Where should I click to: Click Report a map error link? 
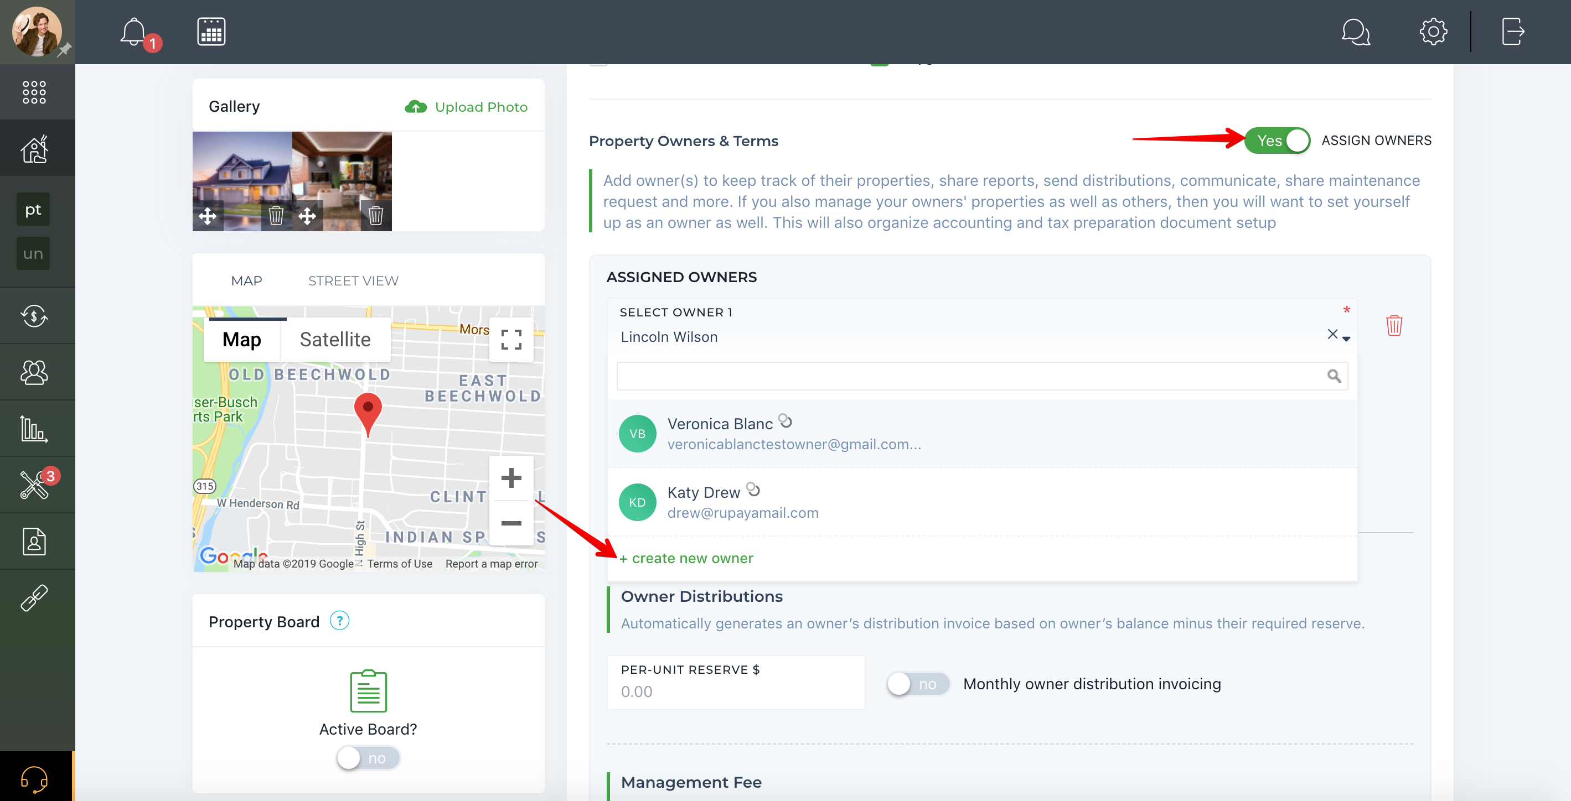tap(492, 564)
